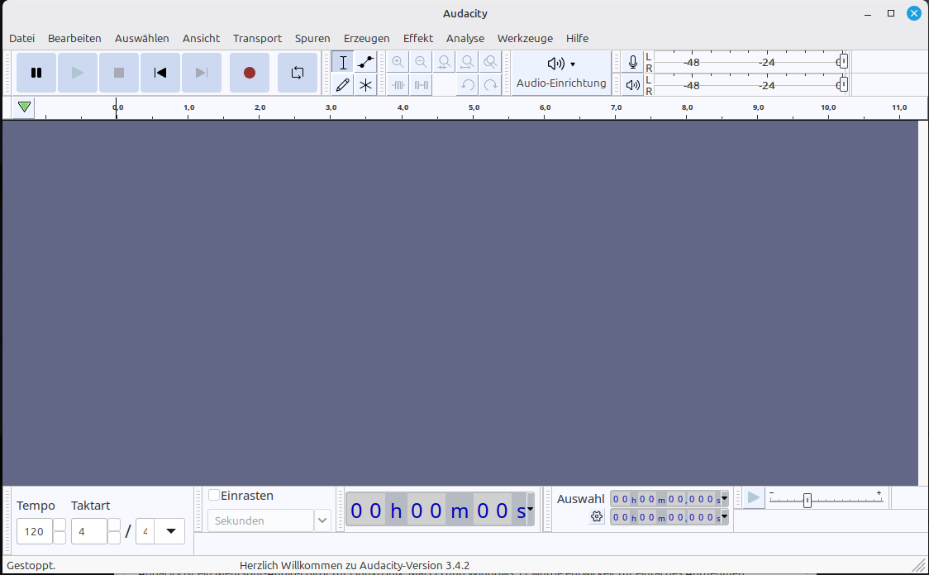The image size is (929, 575).
Task: Click the Silence audio selection icon
Action: [421, 85]
